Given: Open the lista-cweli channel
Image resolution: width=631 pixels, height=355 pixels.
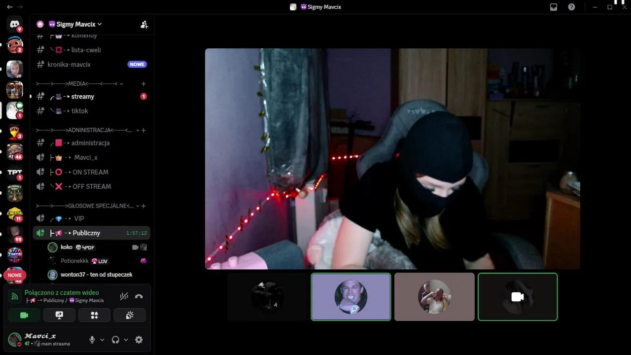Looking at the screenshot, I should [x=91, y=50].
